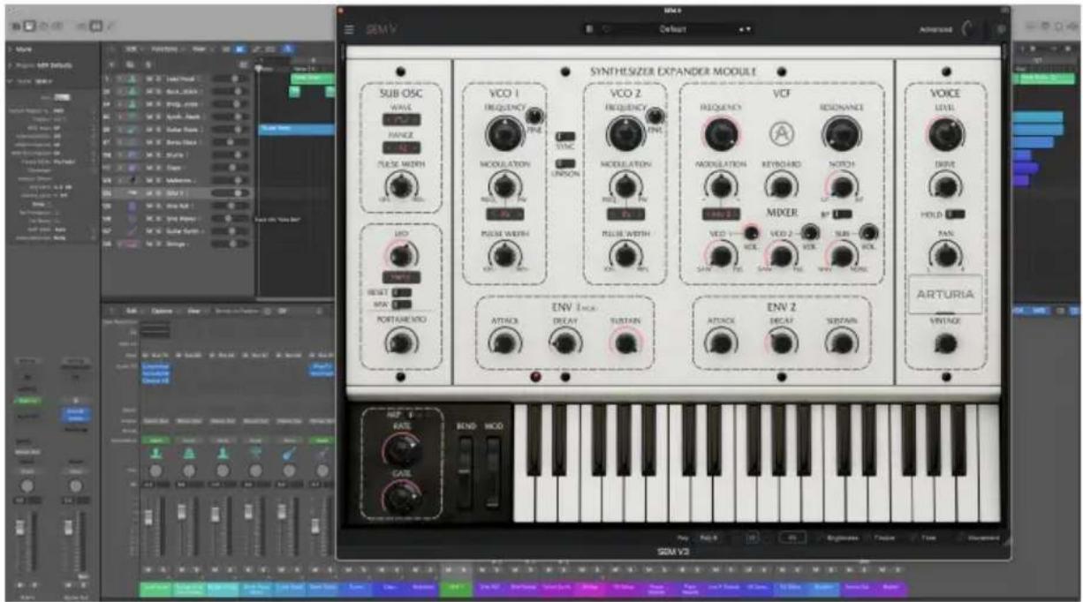This screenshot has height=602, width=1083.
Task: Click the VCO 2 Frequency knob
Action: click(x=624, y=134)
